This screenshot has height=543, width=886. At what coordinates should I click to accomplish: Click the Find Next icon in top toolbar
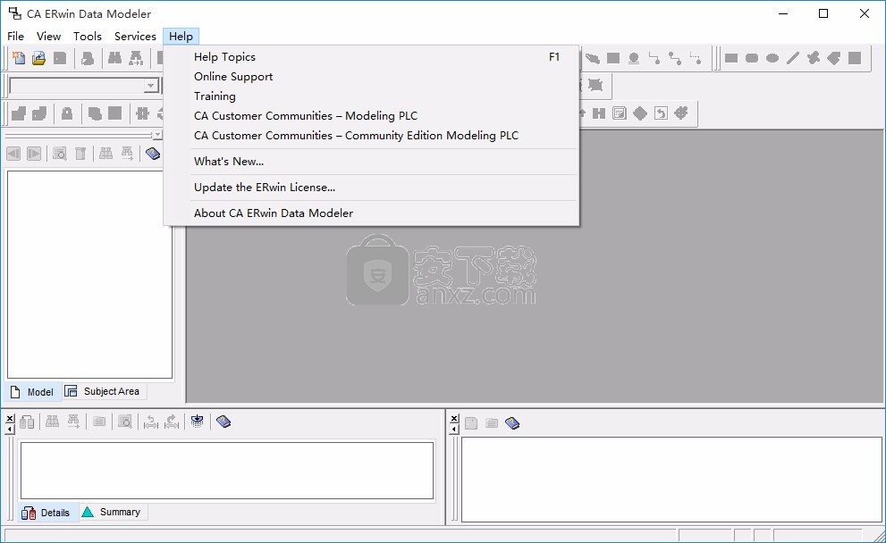[x=136, y=58]
